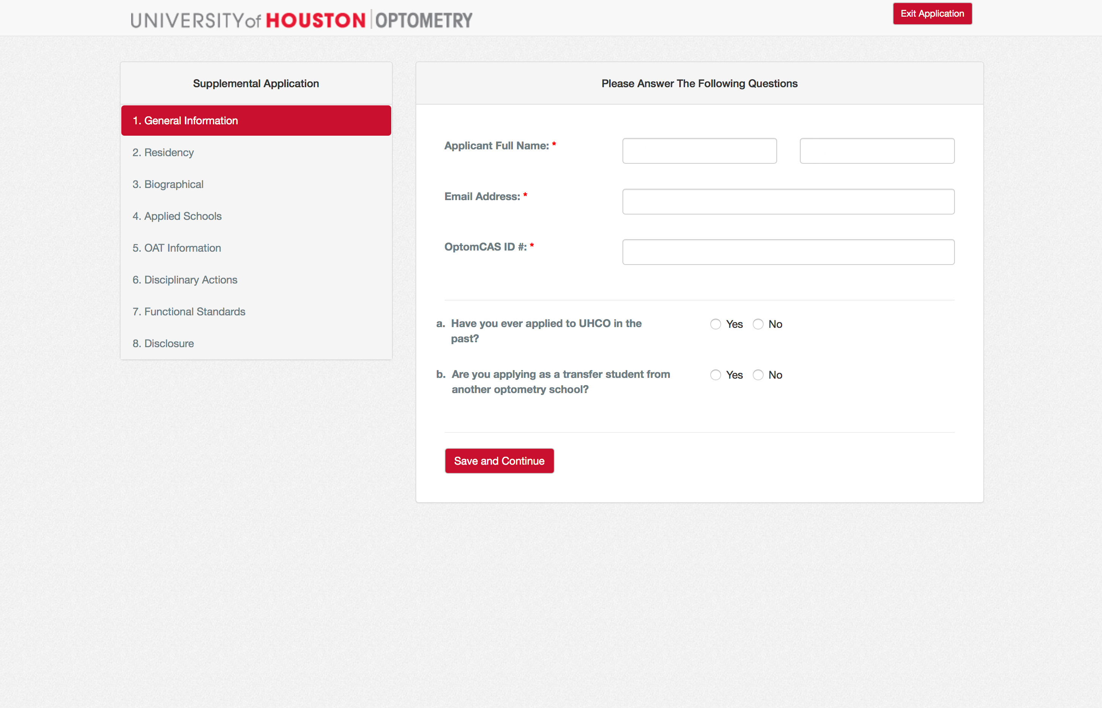The height and width of the screenshot is (708, 1102).
Task: Click the Supplemental Application panel header
Action: coord(256,84)
